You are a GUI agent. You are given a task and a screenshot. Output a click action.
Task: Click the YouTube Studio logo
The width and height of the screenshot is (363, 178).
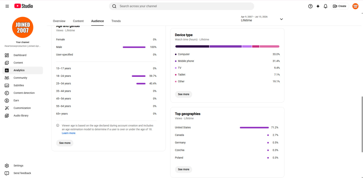pyautogui.click(x=24, y=6)
